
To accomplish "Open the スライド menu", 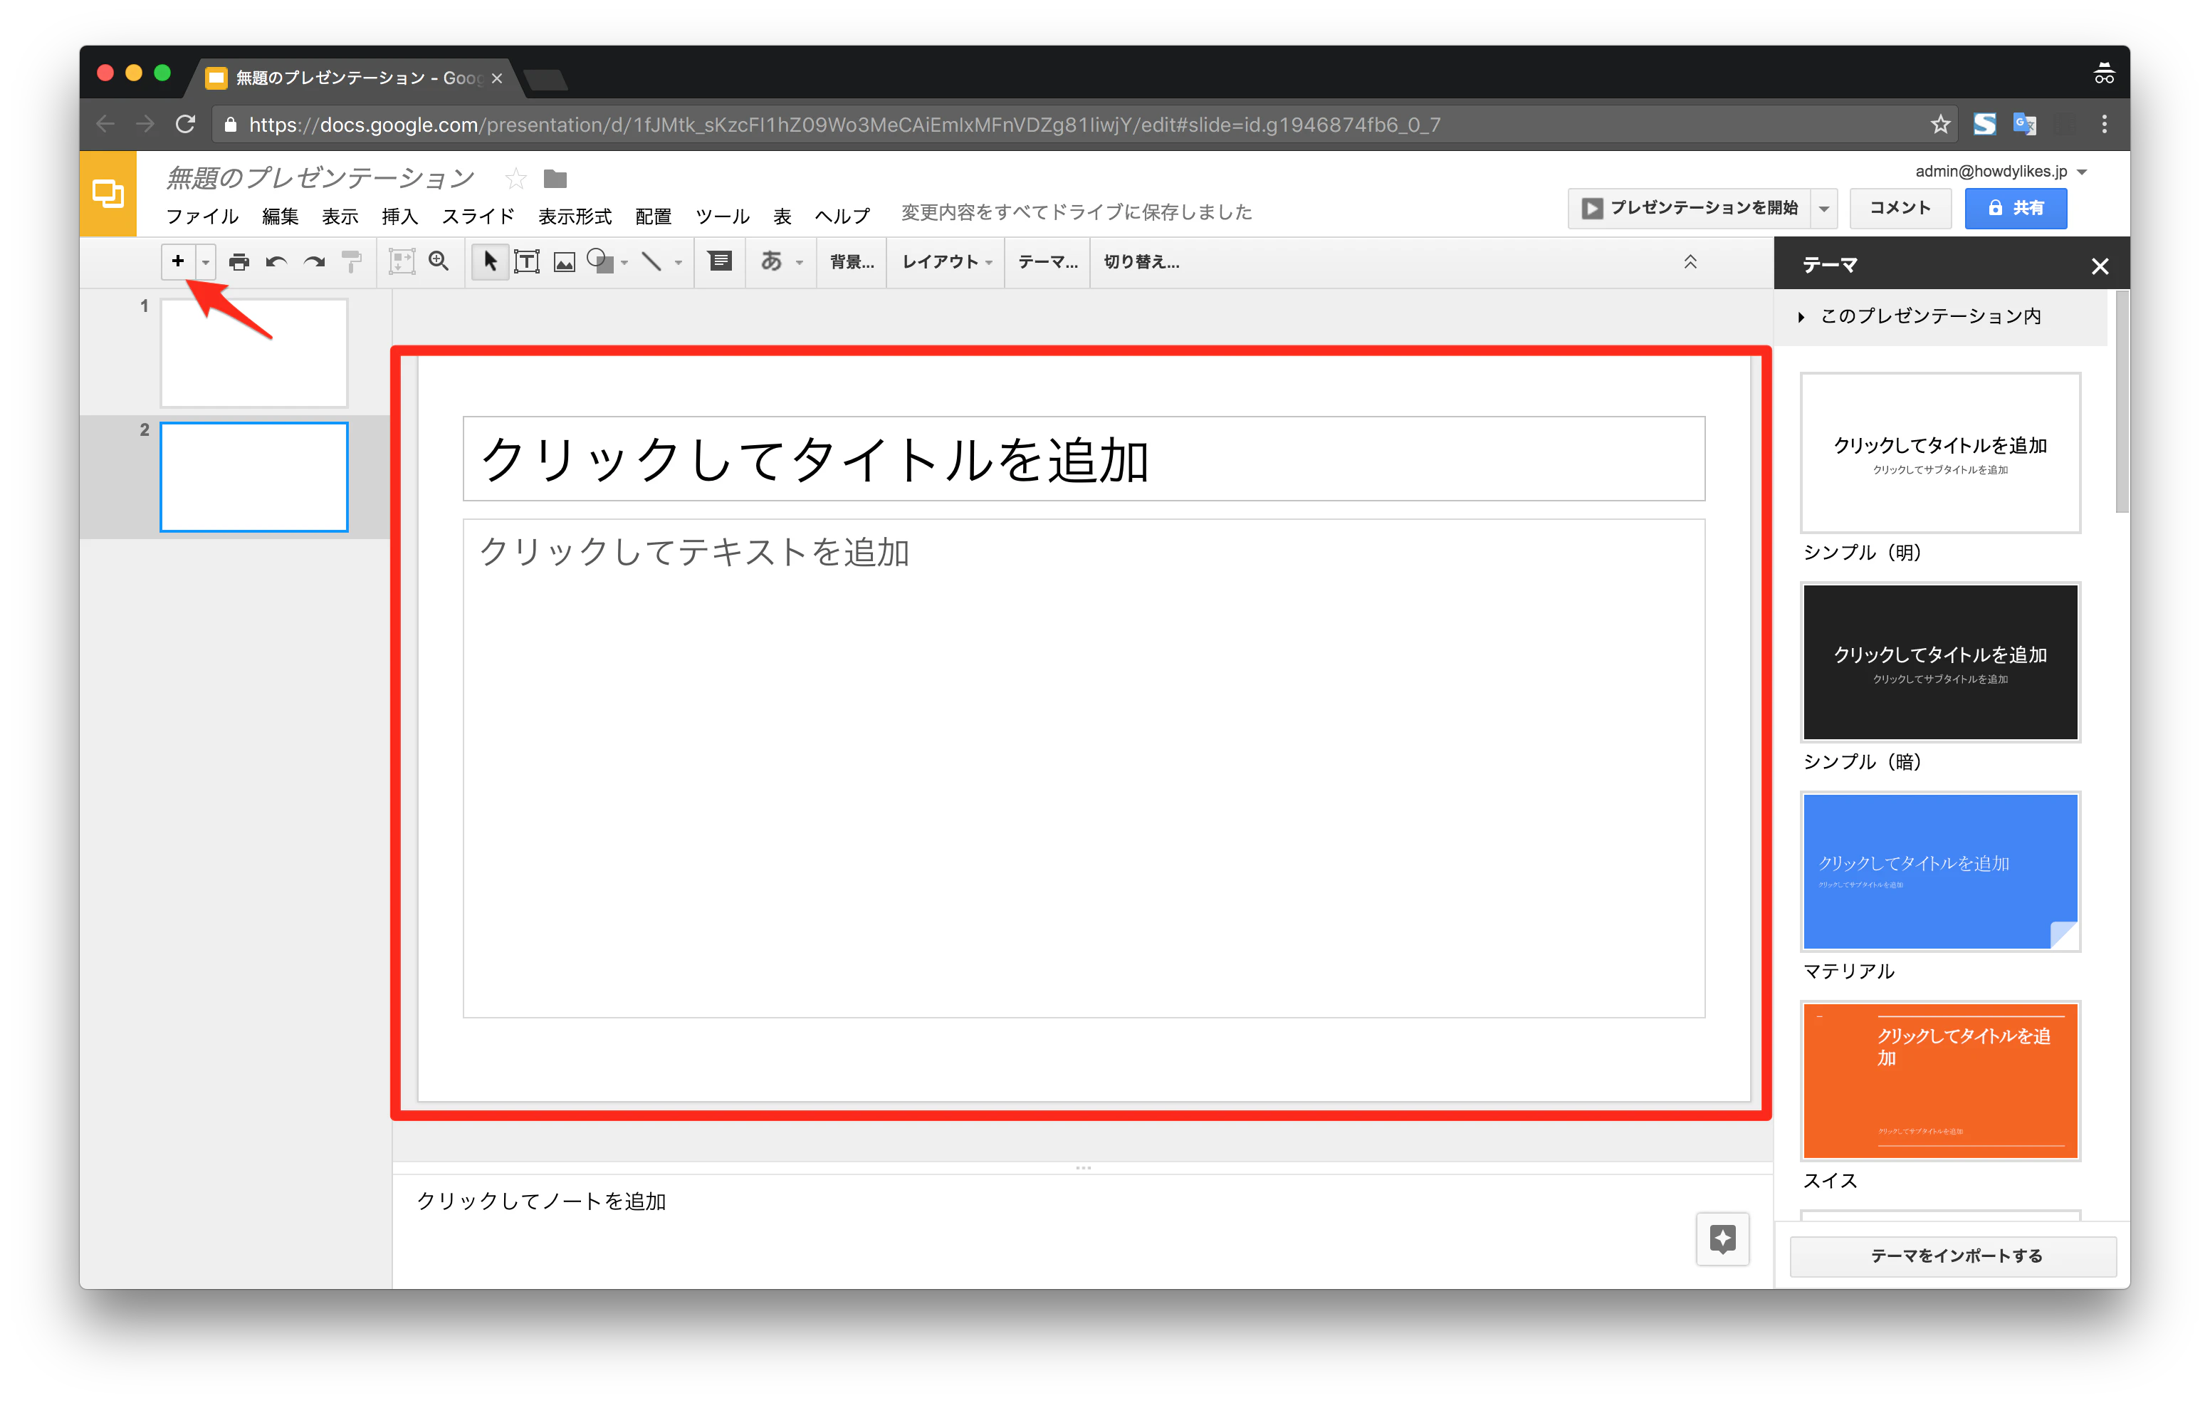I will click(477, 216).
